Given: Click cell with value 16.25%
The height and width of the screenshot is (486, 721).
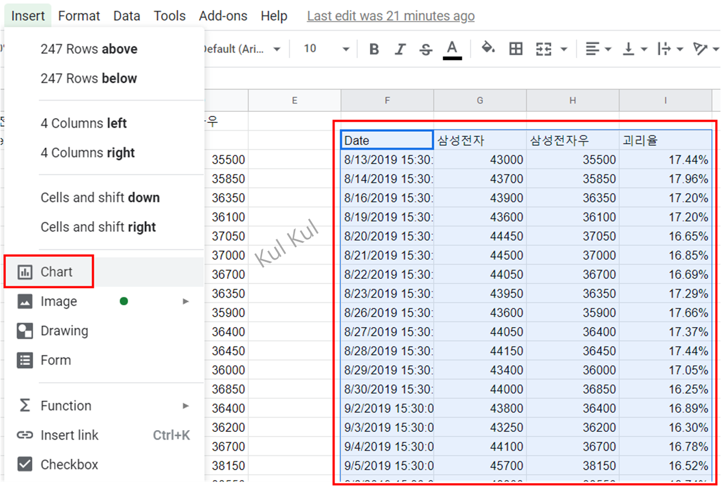Looking at the screenshot, I should pyautogui.click(x=666, y=389).
